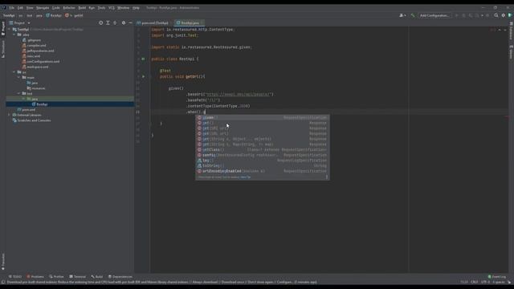Open the Problems tool window
The image size is (514, 289).
tap(35, 276)
